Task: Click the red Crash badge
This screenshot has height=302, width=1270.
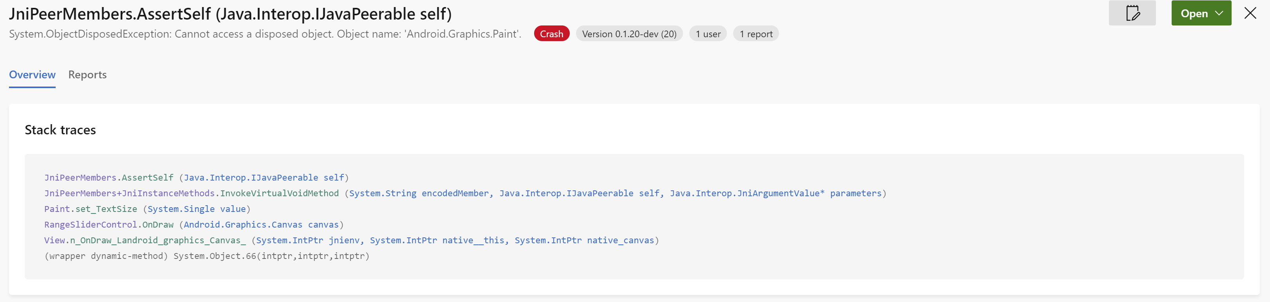Action: point(551,34)
